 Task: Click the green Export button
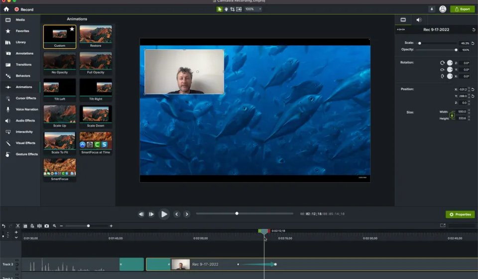[x=463, y=9]
